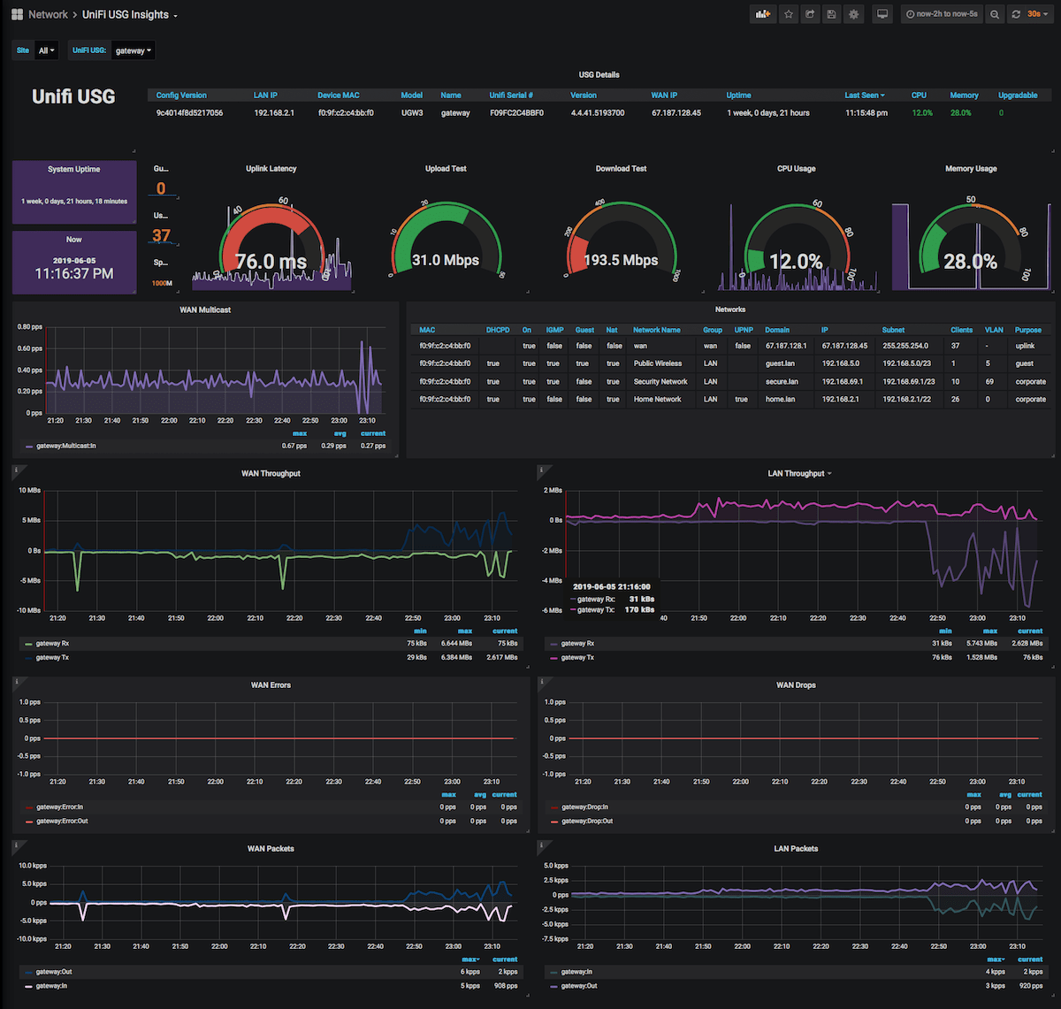
Task: Zoom out the time range
Action: [x=995, y=14]
